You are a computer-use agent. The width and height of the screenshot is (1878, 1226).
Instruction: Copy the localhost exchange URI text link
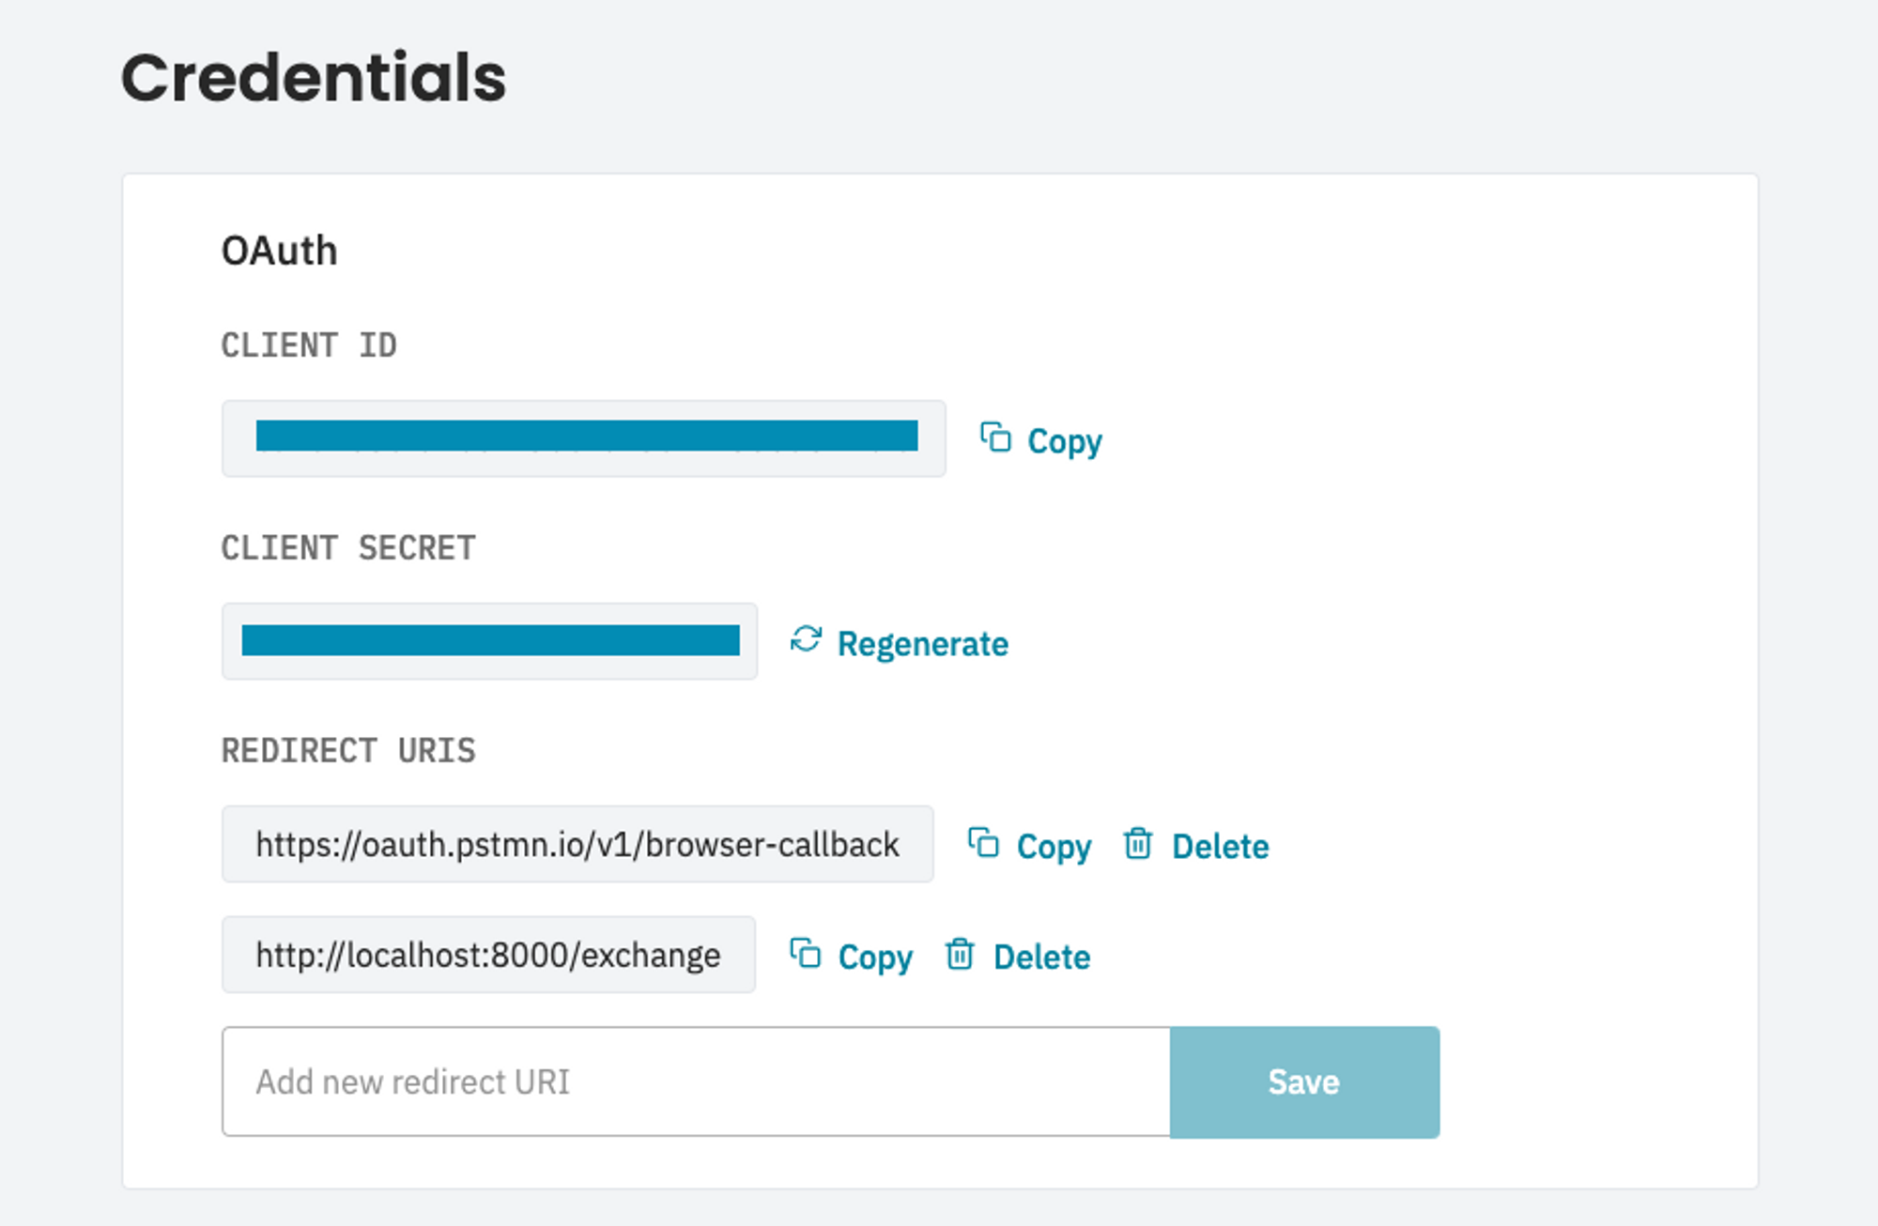click(875, 958)
